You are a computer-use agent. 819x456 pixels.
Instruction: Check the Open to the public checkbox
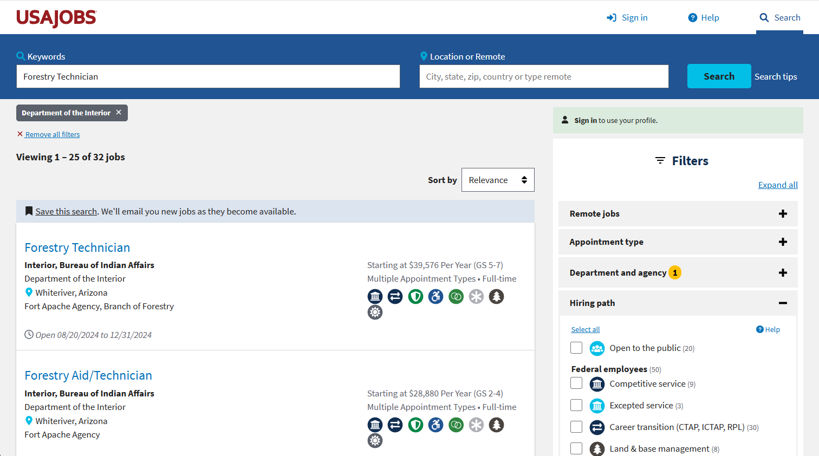pyautogui.click(x=576, y=348)
